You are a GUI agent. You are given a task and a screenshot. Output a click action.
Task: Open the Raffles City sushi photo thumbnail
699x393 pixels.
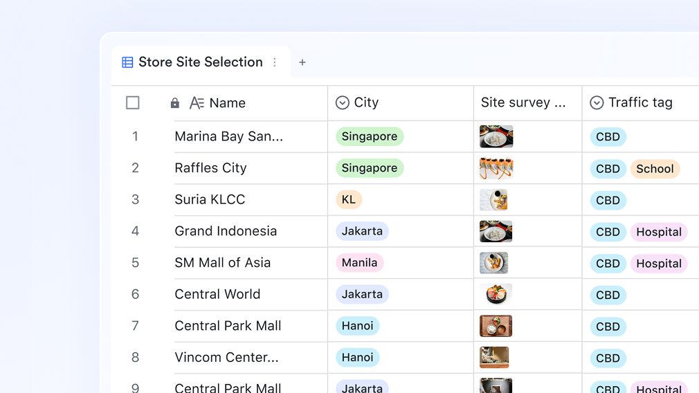pos(496,168)
